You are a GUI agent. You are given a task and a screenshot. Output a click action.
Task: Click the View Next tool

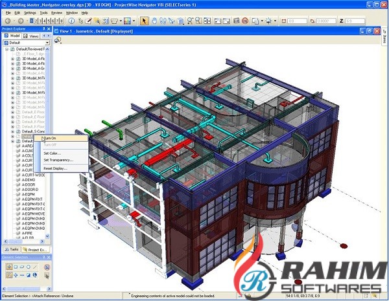point(226,21)
